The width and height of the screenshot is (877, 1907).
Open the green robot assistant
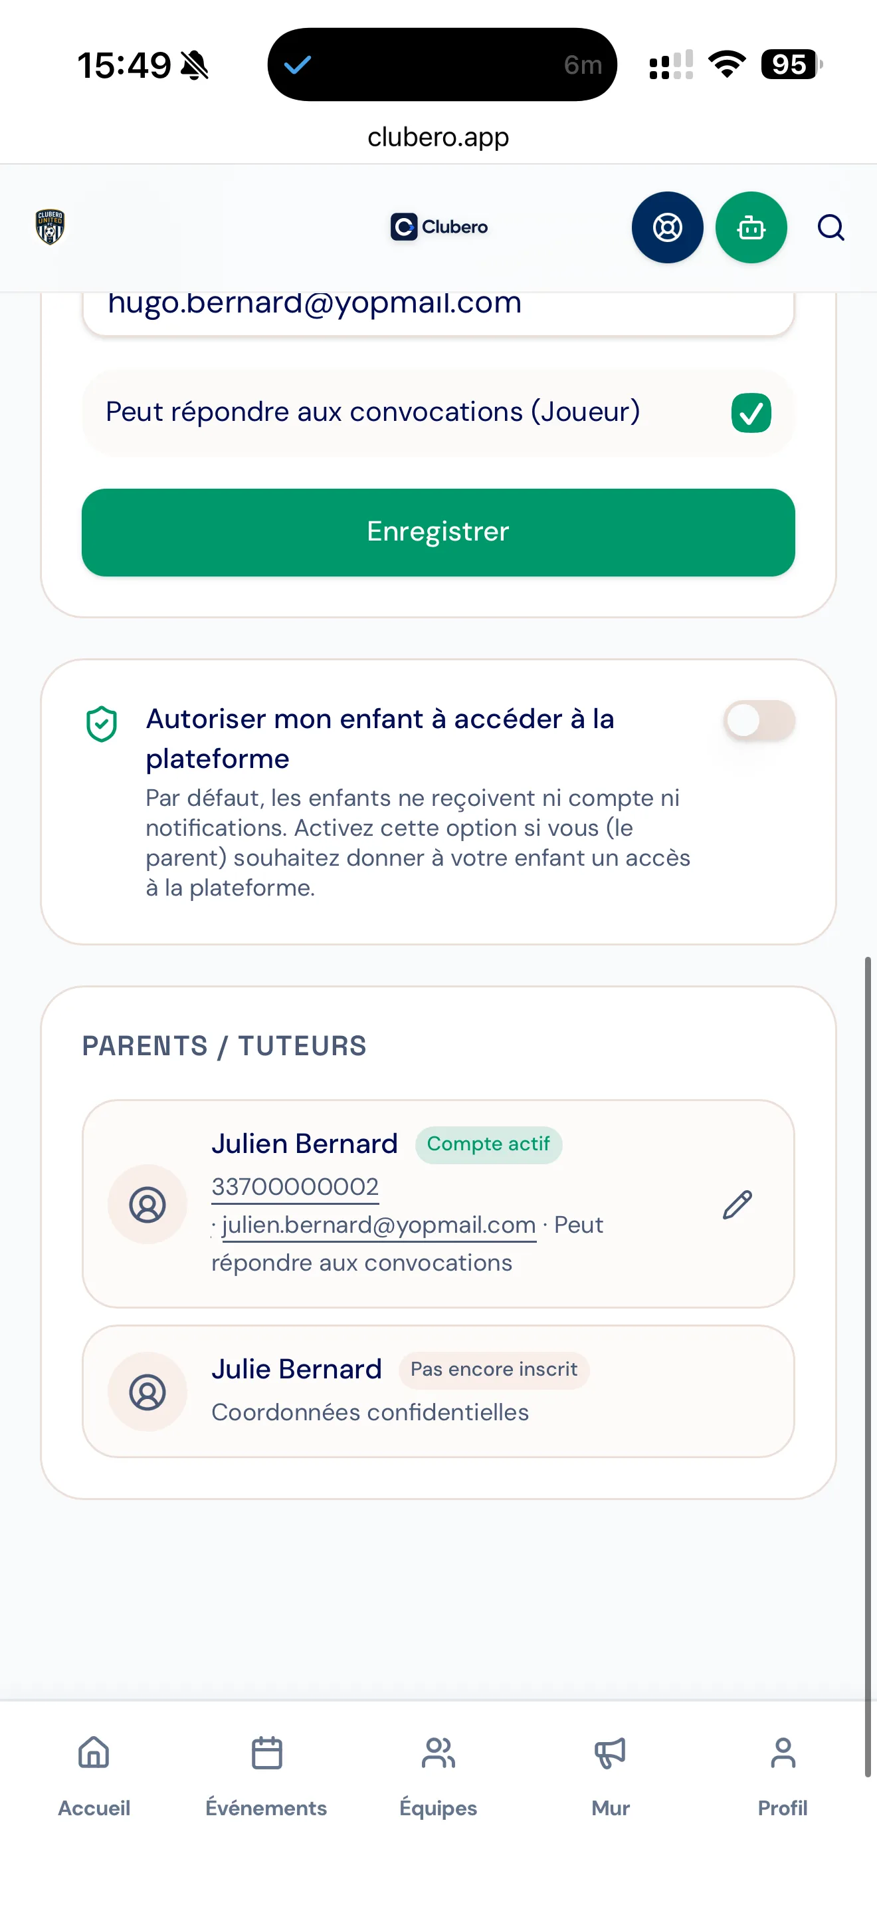(751, 227)
